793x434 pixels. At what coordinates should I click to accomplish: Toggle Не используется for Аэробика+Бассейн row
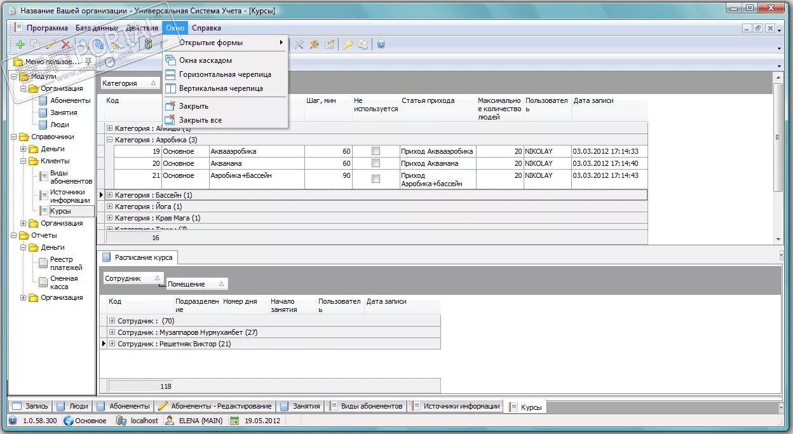376,179
